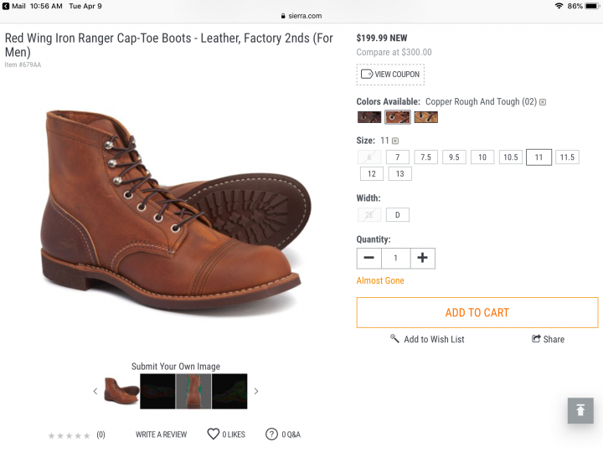Click the unavailable 2E width option
This screenshot has width=603, height=452.
[369, 215]
